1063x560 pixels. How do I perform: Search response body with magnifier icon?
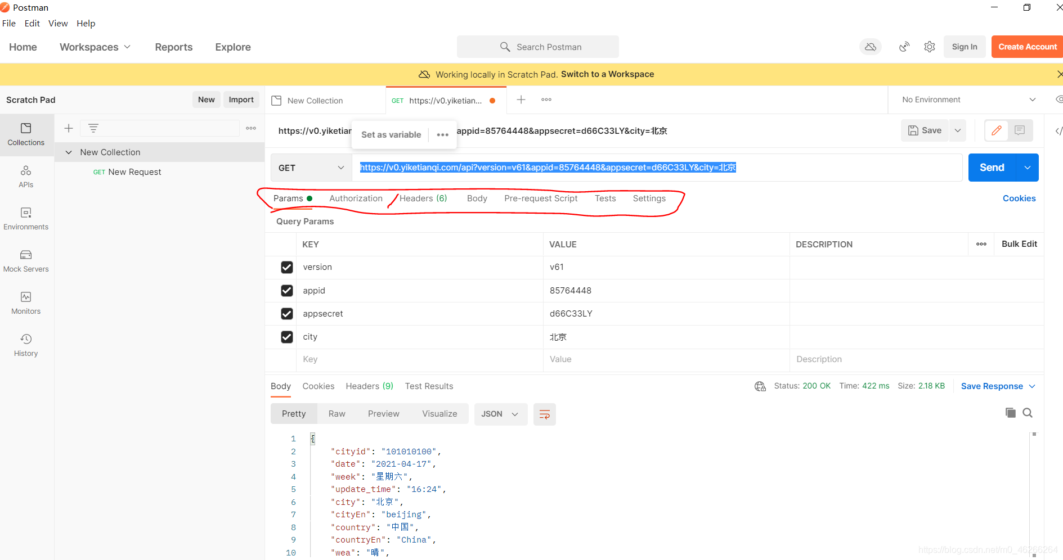click(1028, 413)
